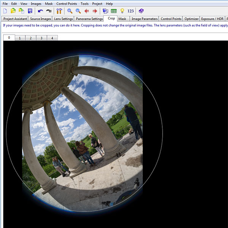Image resolution: width=228 pixels, height=228 pixels.
Task: Switch to the Optimizer tab
Action: coord(192,19)
